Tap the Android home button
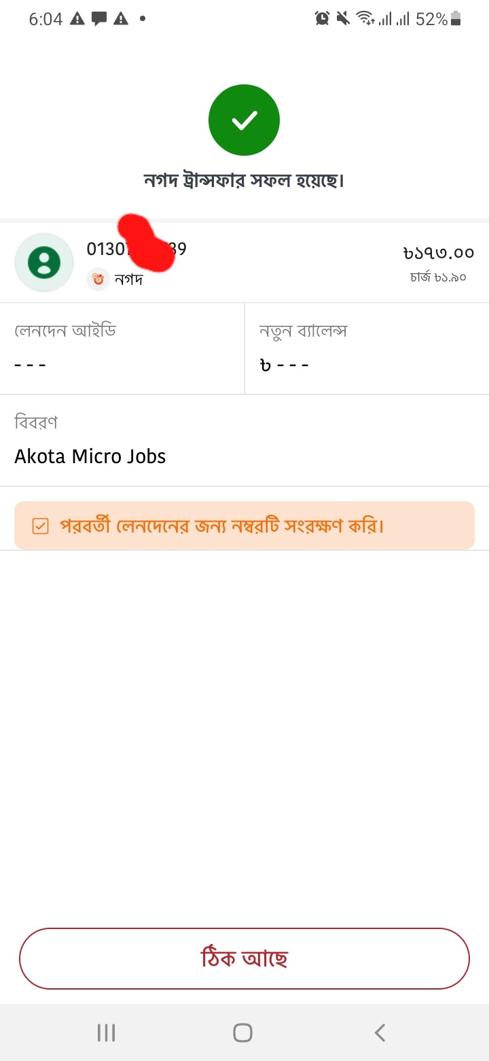 tap(242, 1032)
